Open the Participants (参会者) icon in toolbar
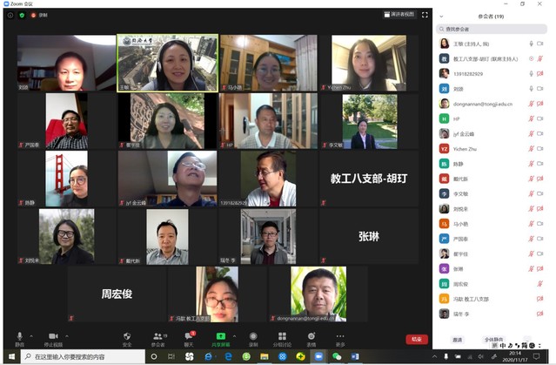Viewport: 556px width, 365px height. (x=157, y=335)
